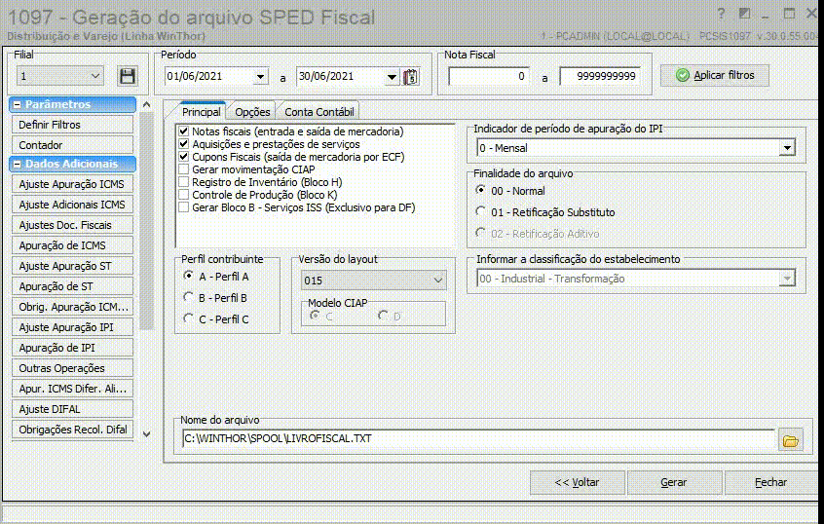
Task: Click the Aplicar filtros button
Action: [715, 75]
